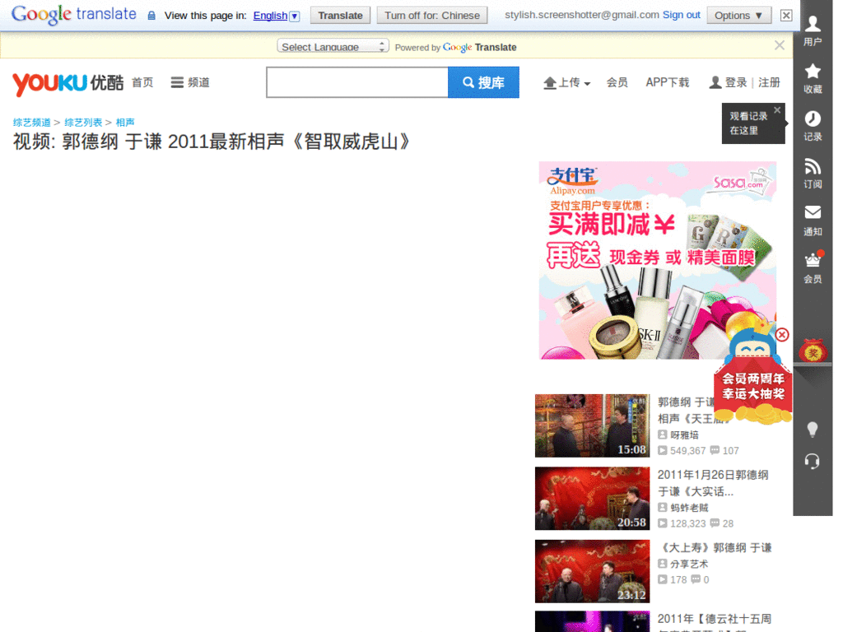Open the APP下载 menu link

pos(667,82)
